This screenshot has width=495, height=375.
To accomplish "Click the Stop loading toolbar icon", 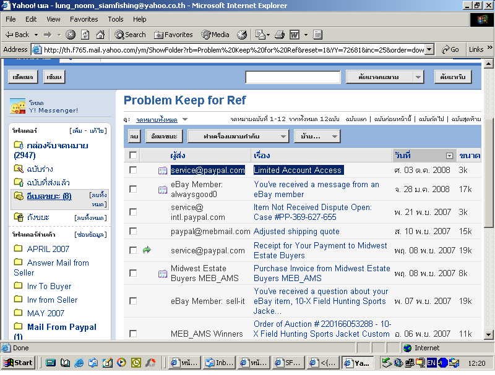I will (x=71, y=35).
